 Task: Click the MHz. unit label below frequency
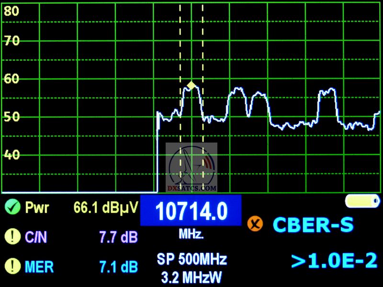191,235
